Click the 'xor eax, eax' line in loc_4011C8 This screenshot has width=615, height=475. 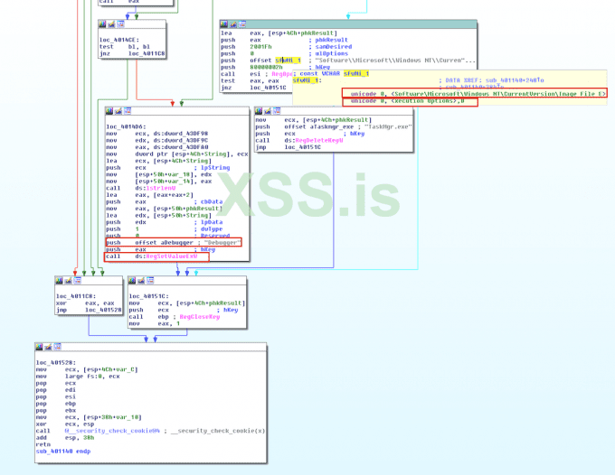click(x=85, y=303)
